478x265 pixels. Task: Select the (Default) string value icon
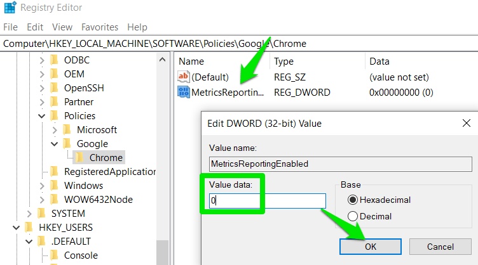[184, 77]
